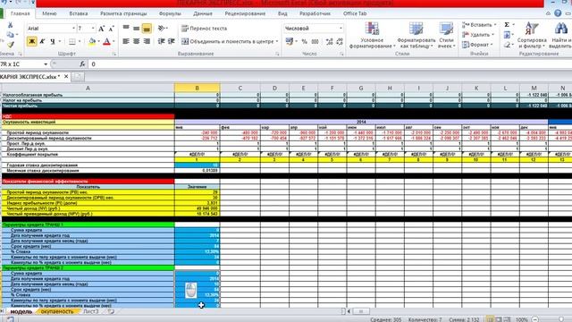The height and width of the screenshot is (322, 572).
Task: Open Стили ячеек gallery
Action: 446,36
